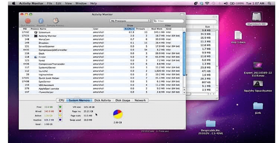Sort by the Real Mem column header
Image resolution: width=279 pixels, height=143 pixels.
pos(156,29)
